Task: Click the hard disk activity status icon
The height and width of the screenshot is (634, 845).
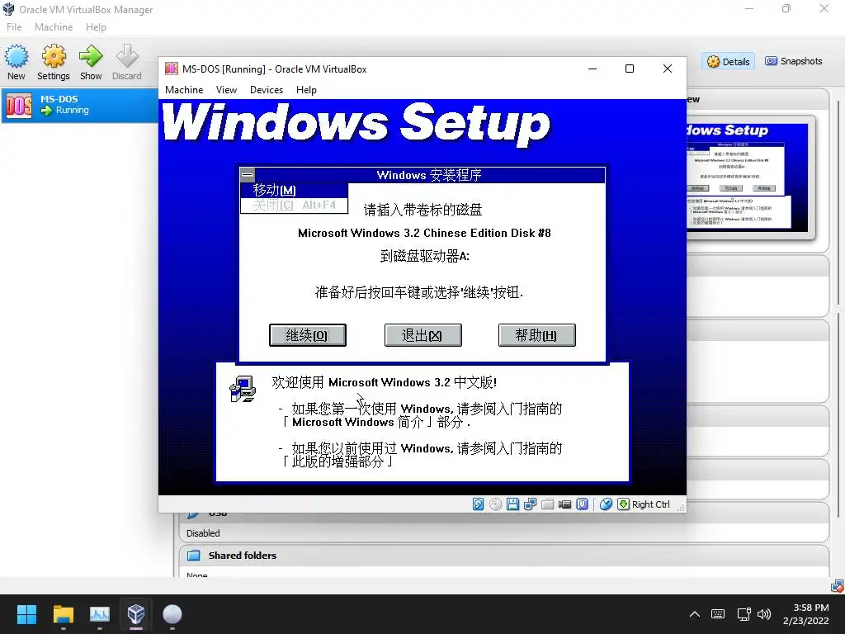Action: [x=478, y=504]
